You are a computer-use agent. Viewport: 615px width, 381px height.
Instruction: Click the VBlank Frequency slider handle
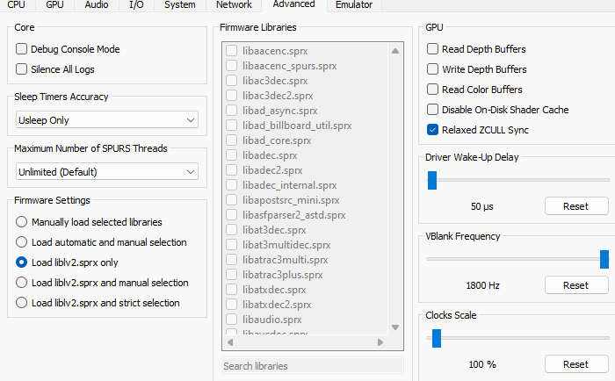[x=604, y=259]
